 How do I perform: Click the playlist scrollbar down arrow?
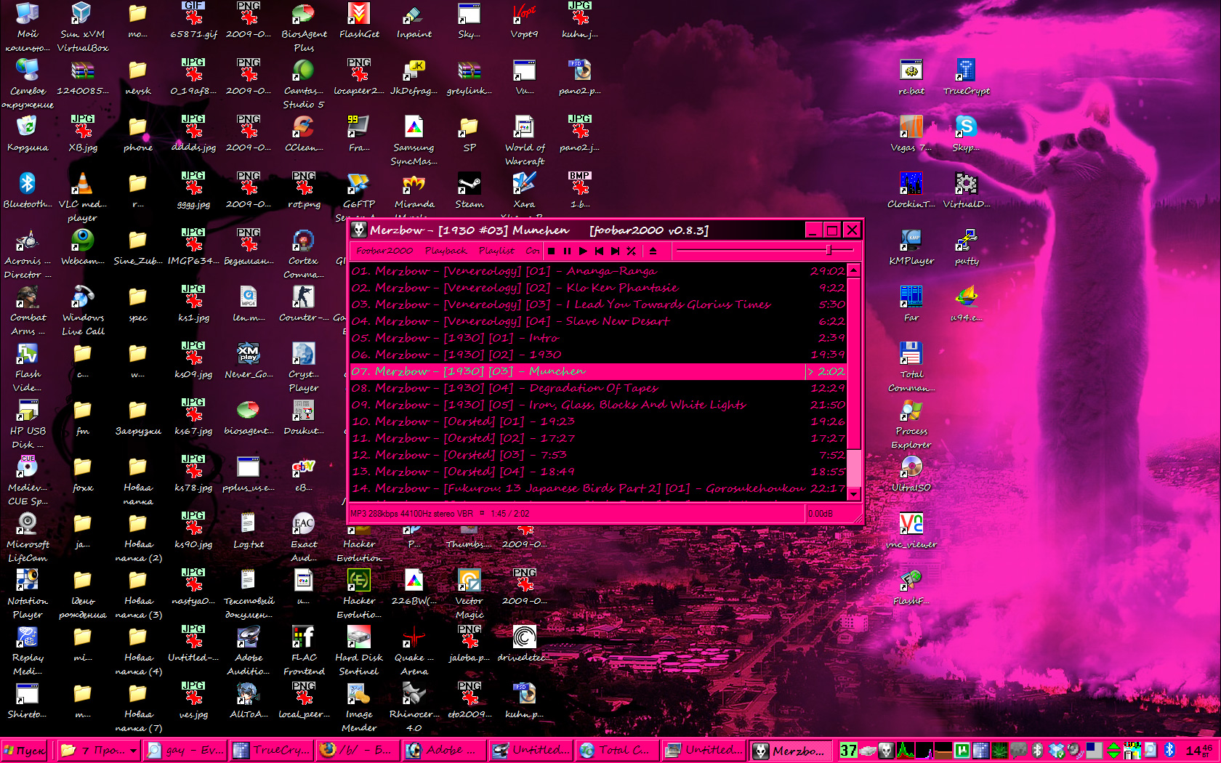pos(854,494)
